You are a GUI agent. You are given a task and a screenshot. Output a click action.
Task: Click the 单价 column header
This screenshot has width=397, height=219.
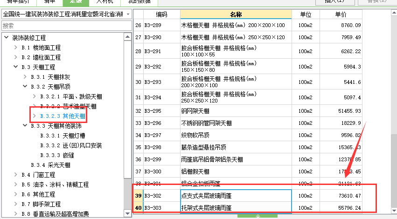pos(341,14)
